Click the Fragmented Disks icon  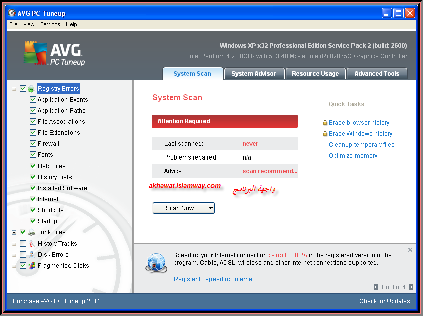(32, 266)
